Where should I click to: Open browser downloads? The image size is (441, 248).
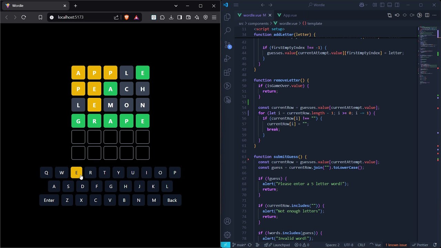(171, 17)
